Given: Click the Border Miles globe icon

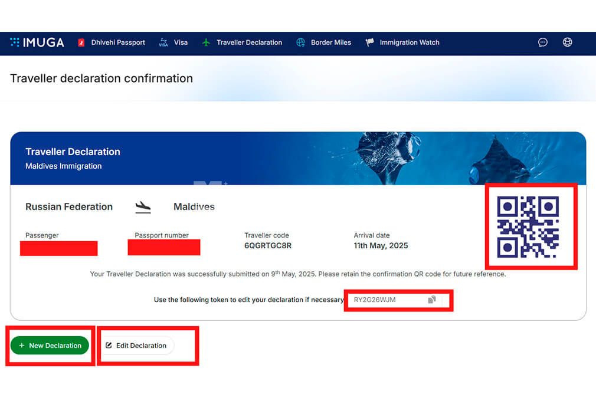Looking at the screenshot, I should 301,42.
